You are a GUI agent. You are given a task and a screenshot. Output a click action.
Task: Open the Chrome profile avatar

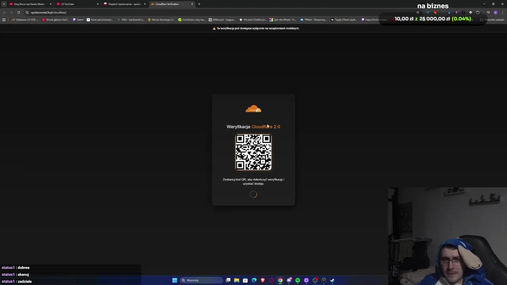495,12
